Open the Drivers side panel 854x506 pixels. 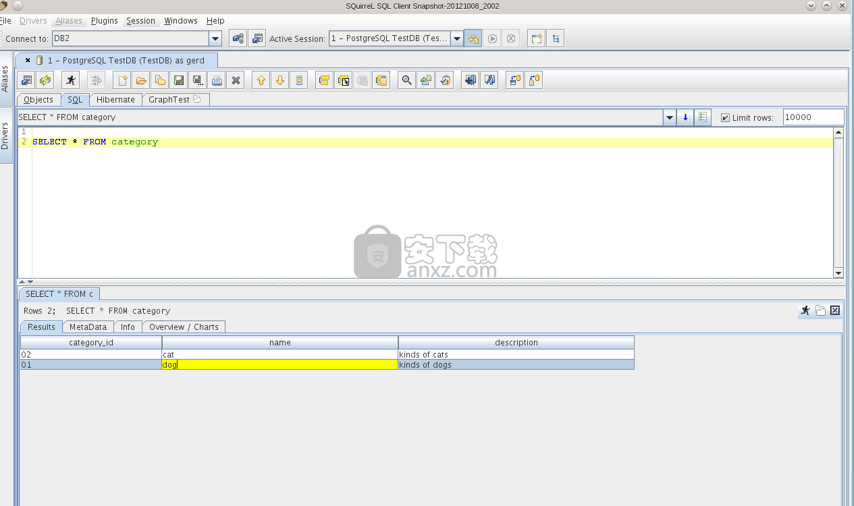click(x=5, y=136)
